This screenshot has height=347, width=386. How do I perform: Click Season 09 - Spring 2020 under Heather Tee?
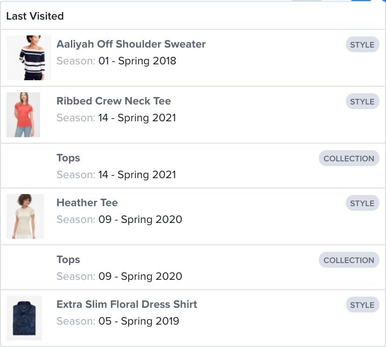pos(119,220)
